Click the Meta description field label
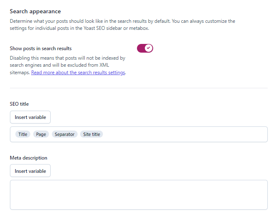 28,158
